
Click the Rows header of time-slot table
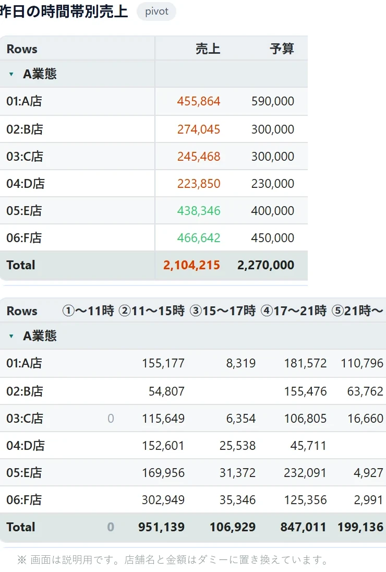(x=22, y=311)
